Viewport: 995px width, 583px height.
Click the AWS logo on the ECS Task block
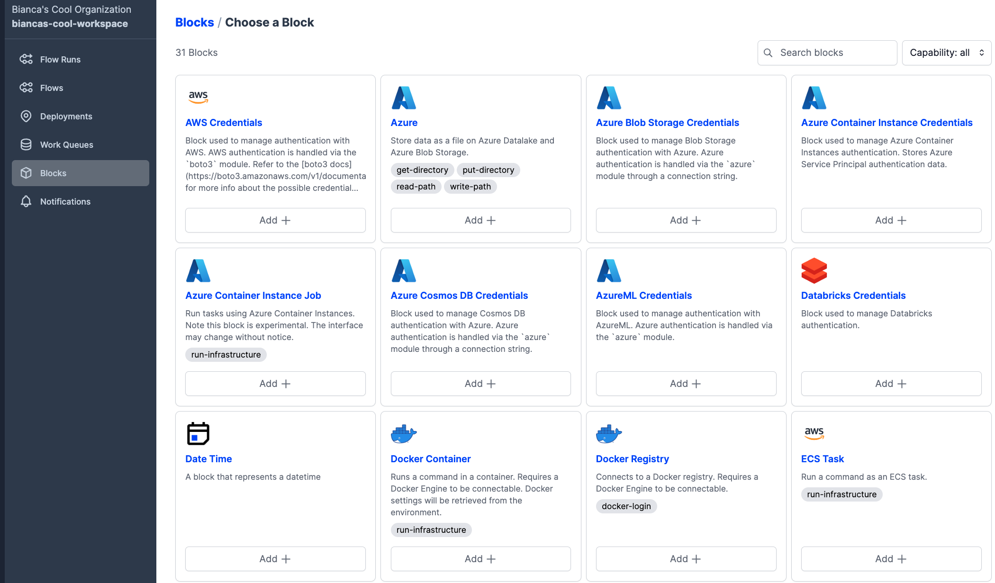tap(814, 432)
